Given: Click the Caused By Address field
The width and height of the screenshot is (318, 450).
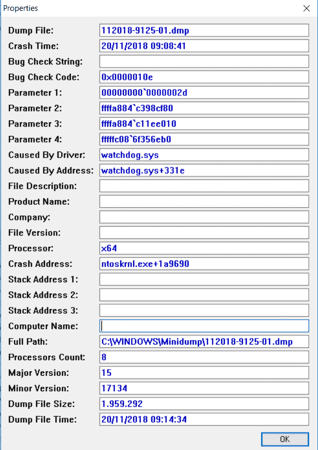Looking at the screenshot, I should coord(204,170).
